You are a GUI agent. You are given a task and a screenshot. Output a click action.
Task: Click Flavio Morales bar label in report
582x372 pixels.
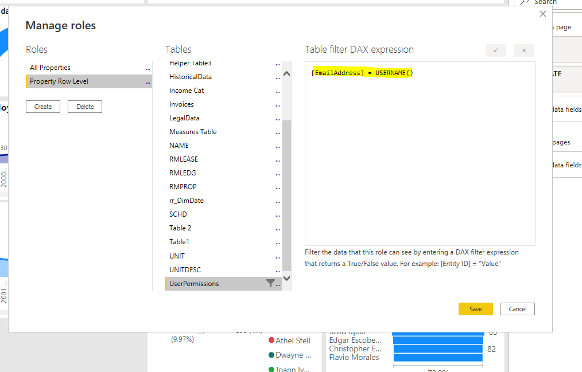point(354,357)
